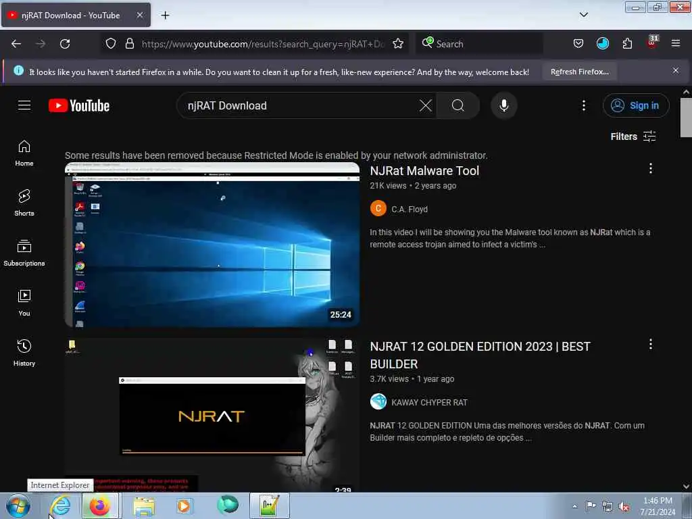692x519 pixels.
Task: Click scrollbar down arrow at page bottom
Action: pos(686,487)
